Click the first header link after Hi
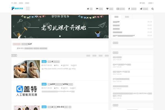 pyautogui.click(x=15, y=3)
